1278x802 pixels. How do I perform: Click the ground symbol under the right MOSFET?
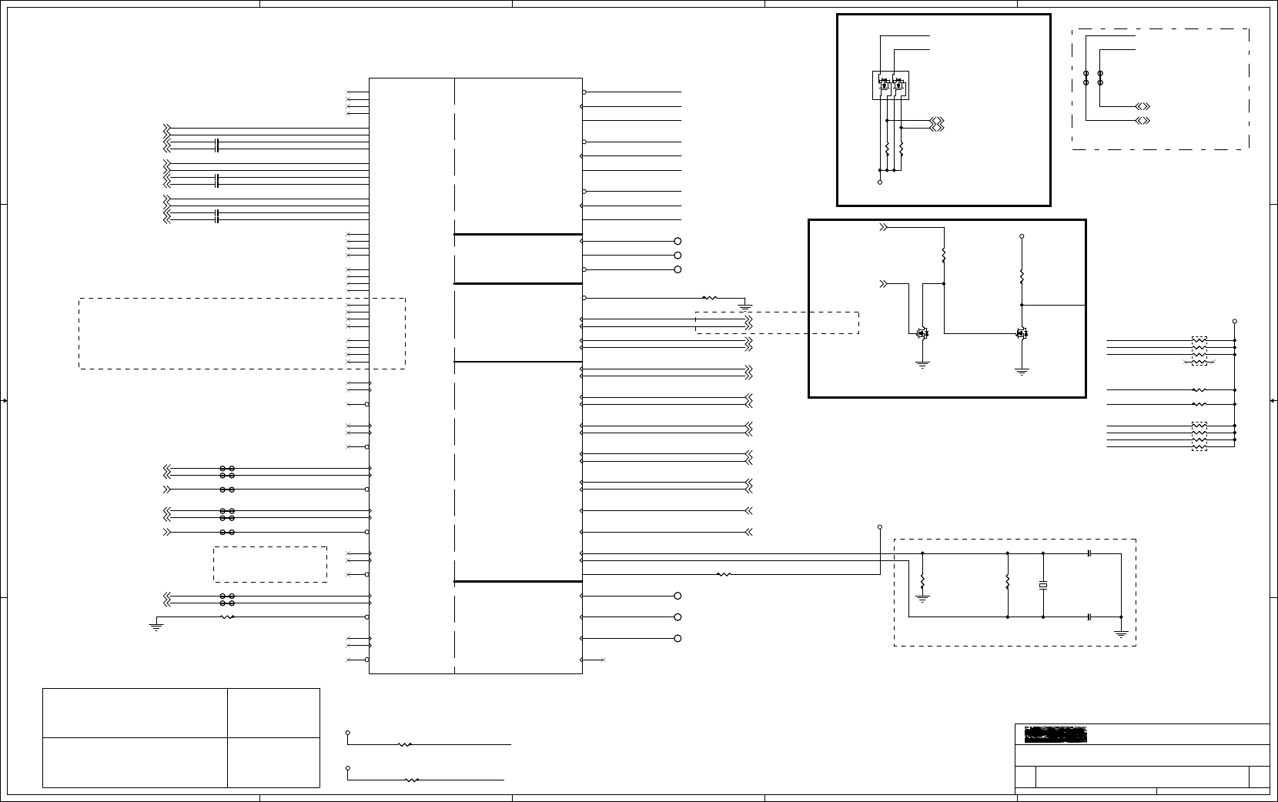pyautogui.click(x=1022, y=371)
